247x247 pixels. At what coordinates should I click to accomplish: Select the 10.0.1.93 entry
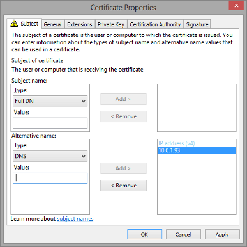tap(197, 150)
